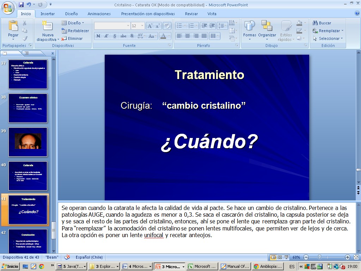Toggle Cursiva italic formatting

point(106,36)
